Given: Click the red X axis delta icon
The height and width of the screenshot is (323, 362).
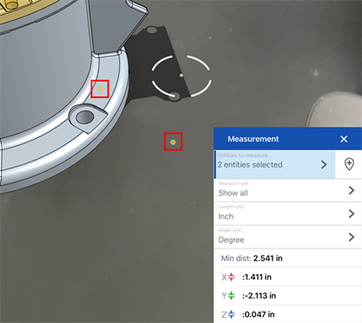Looking at the screenshot, I should click(231, 277).
